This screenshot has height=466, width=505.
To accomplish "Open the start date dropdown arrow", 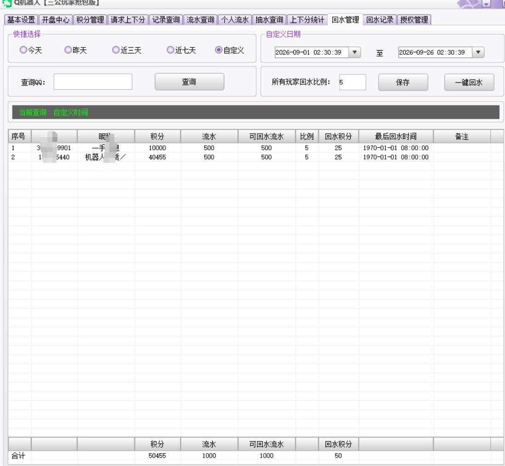I will point(355,52).
